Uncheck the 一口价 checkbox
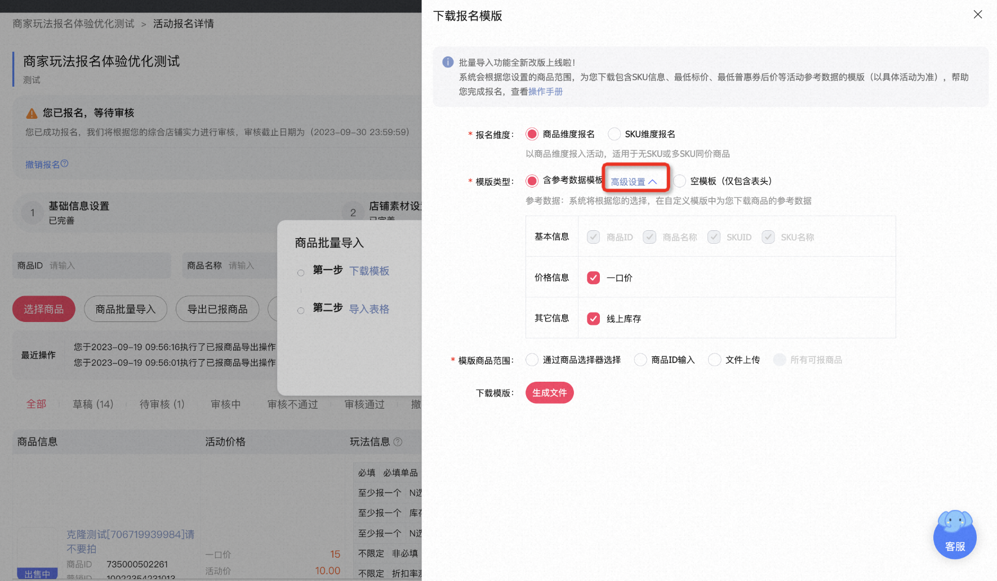The image size is (997, 581). 593,278
